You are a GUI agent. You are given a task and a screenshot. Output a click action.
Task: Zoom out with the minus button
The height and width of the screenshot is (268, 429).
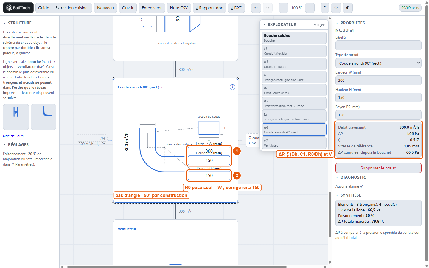(284, 8)
